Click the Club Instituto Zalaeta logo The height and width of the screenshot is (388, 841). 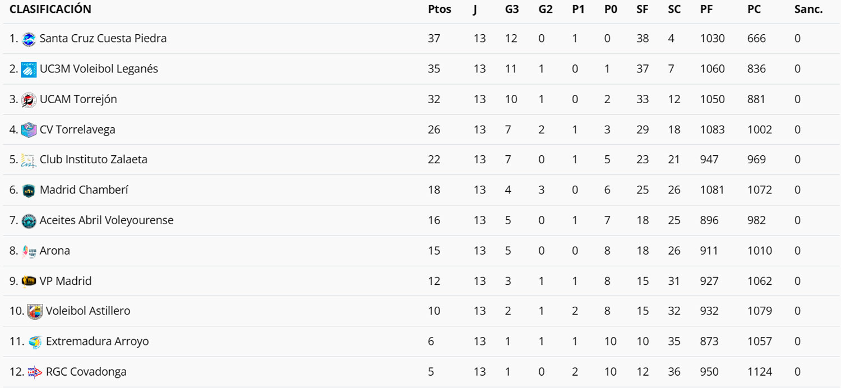coord(29,160)
